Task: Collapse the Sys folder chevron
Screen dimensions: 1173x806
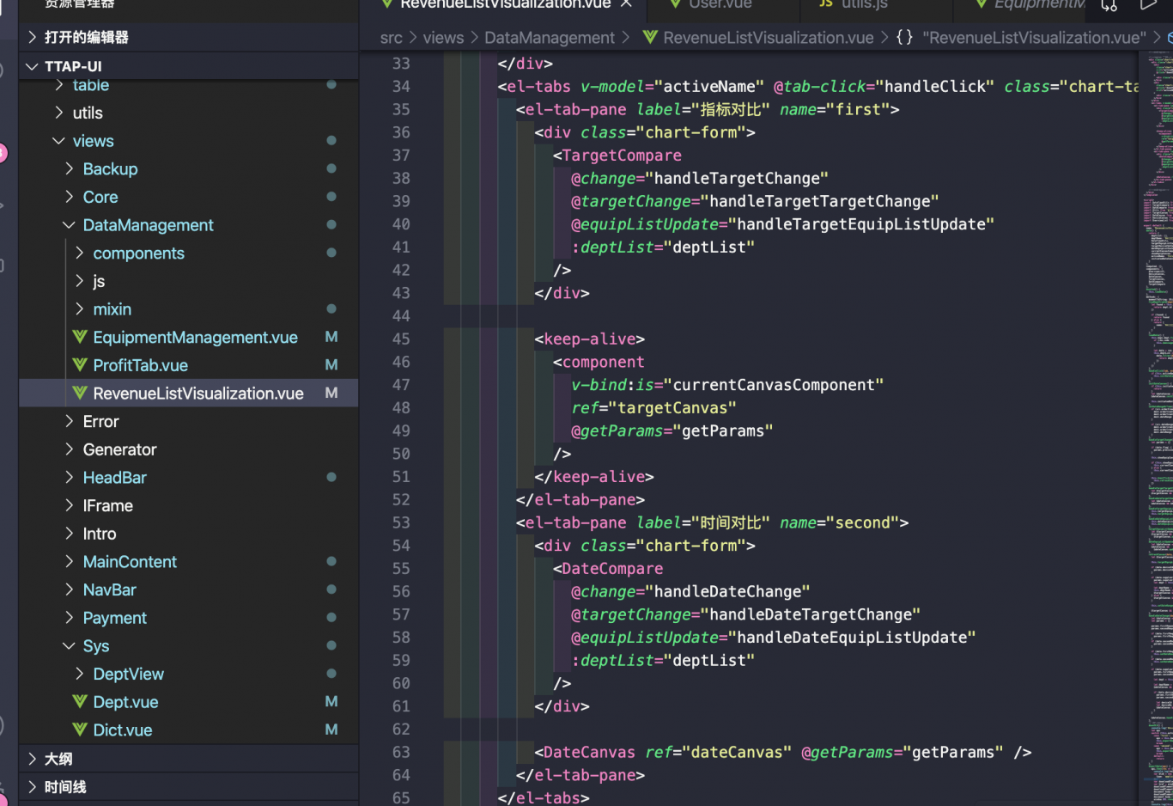Action: pyautogui.click(x=69, y=646)
